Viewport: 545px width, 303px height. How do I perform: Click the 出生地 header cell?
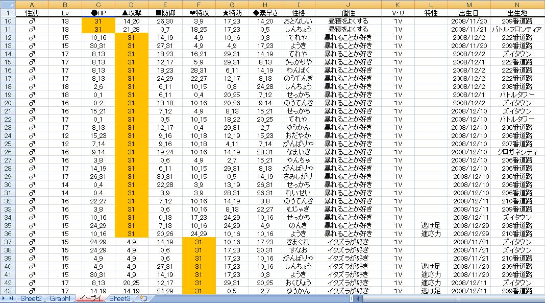pyautogui.click(x=518, y=13)
